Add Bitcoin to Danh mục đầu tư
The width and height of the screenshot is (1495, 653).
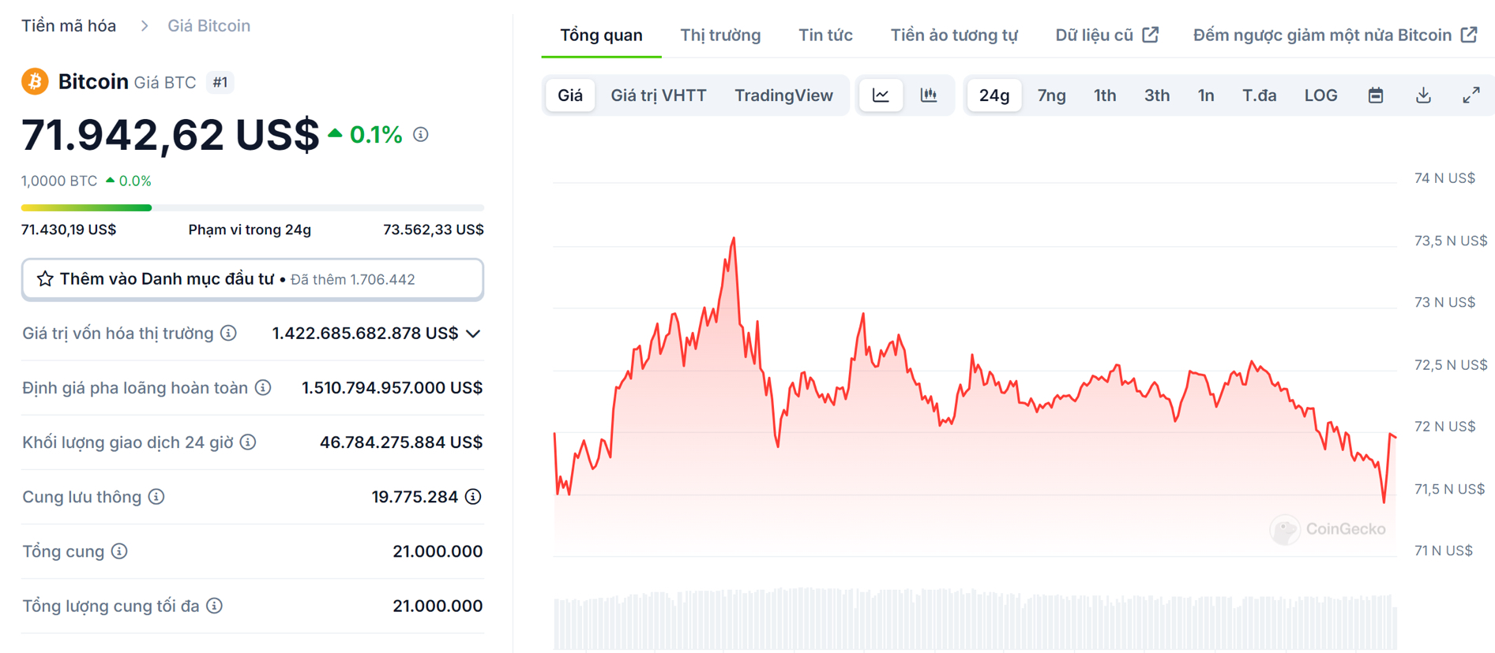click(x=252, y=279)
